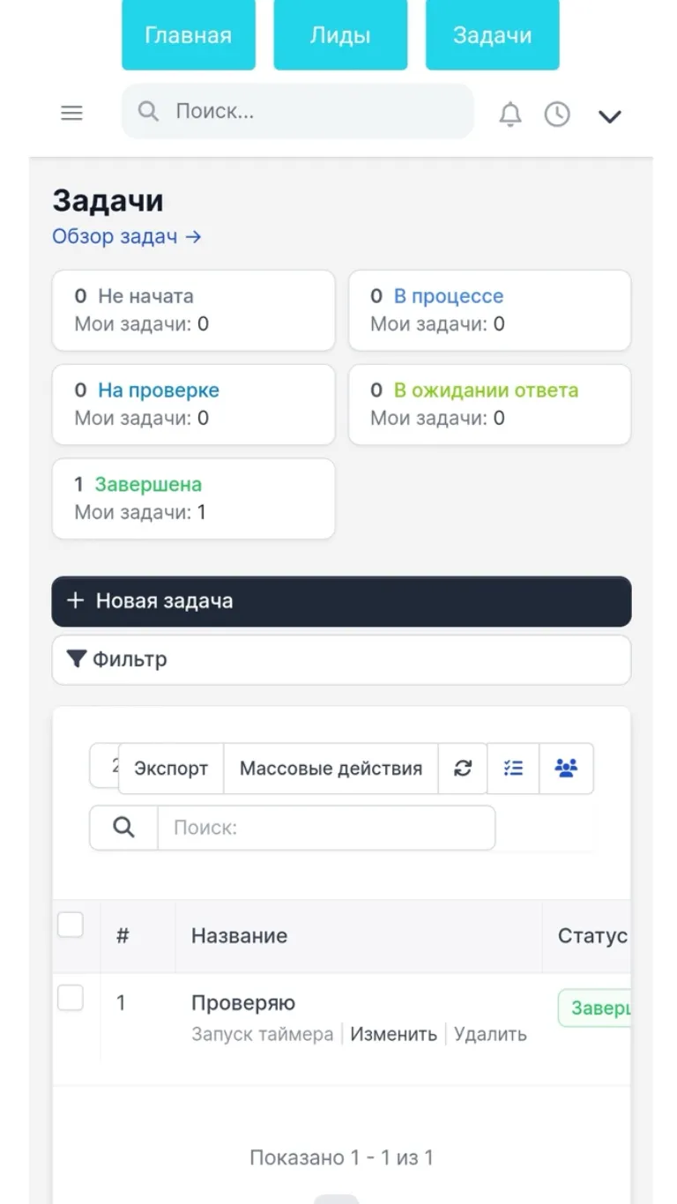
Task: Go to the Главная tab
Action: [x=189, y=35]
